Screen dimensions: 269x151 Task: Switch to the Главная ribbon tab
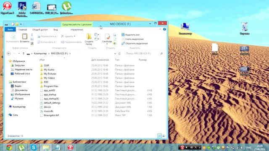point(23,30)
